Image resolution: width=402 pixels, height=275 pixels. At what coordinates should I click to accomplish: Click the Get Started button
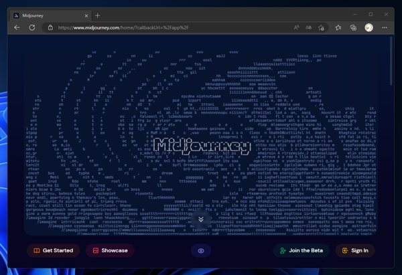[x=54, y=250]
